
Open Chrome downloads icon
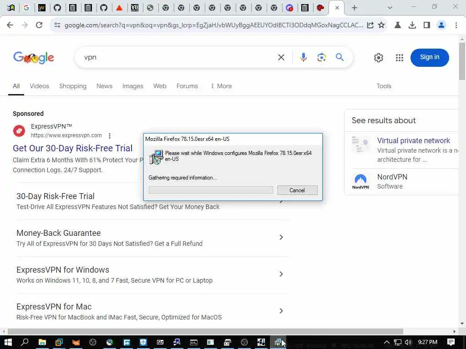pyautogui.click(x=412, y=25)
